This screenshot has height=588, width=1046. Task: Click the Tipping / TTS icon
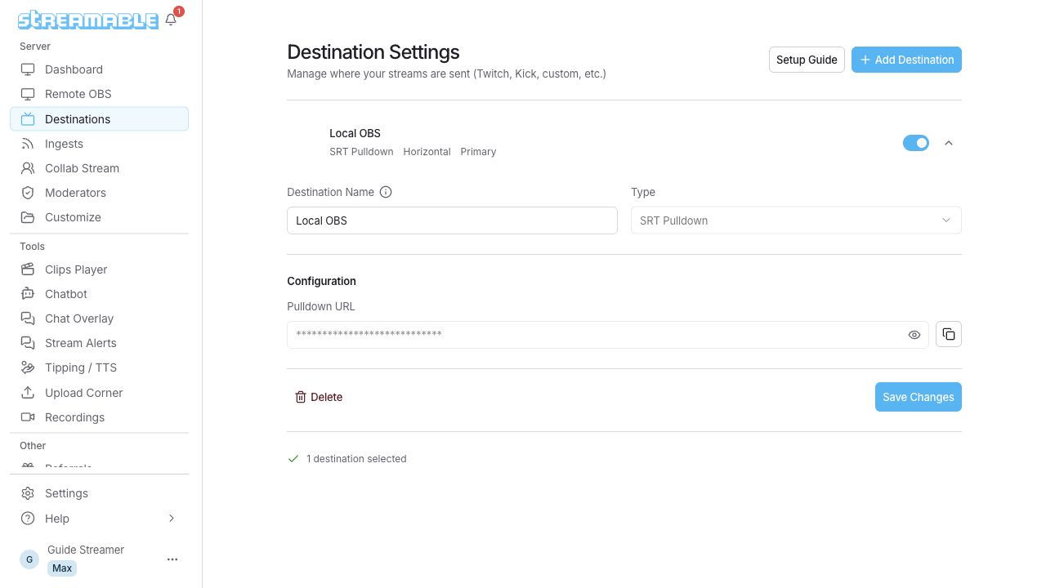point(28,367)
